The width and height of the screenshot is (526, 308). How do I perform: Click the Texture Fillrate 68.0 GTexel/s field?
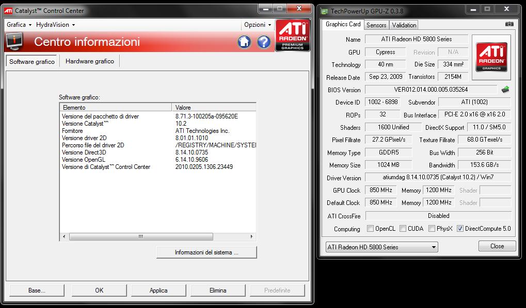click(484, 140)
